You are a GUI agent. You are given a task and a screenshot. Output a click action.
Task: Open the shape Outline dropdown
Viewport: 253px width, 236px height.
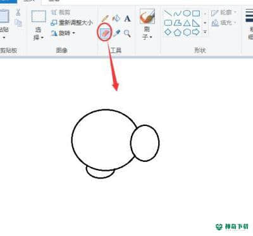[x=224, y=13]
